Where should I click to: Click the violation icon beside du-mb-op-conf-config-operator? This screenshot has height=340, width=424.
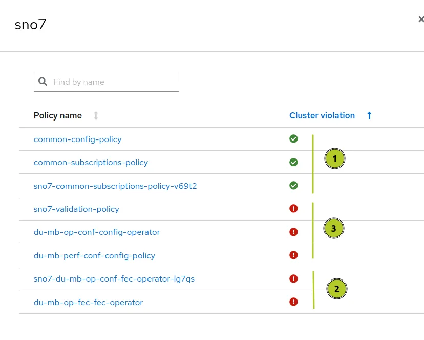click(x=293, y=232)
